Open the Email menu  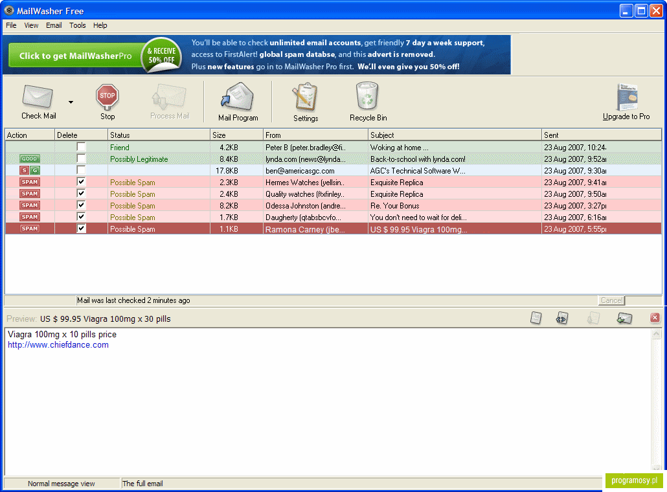click(54, 25)
